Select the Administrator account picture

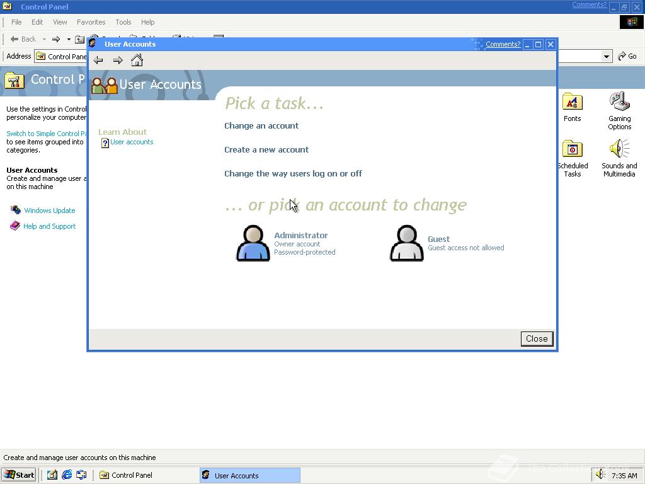point(253,243)
